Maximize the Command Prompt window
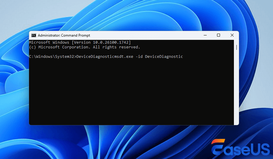273x159 pixels. tap(218, 35)
